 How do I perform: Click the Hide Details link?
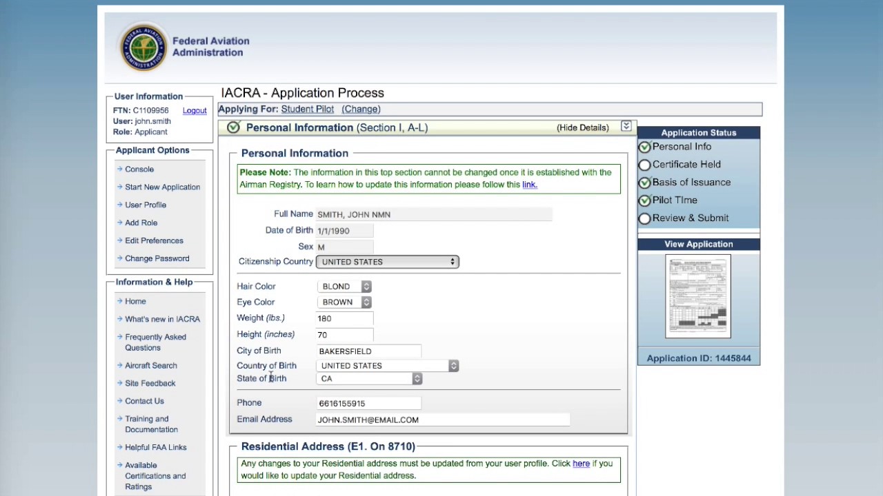pos(583,127)
